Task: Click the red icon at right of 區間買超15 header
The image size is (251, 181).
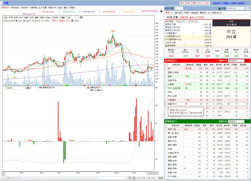Action: (246, 61)
